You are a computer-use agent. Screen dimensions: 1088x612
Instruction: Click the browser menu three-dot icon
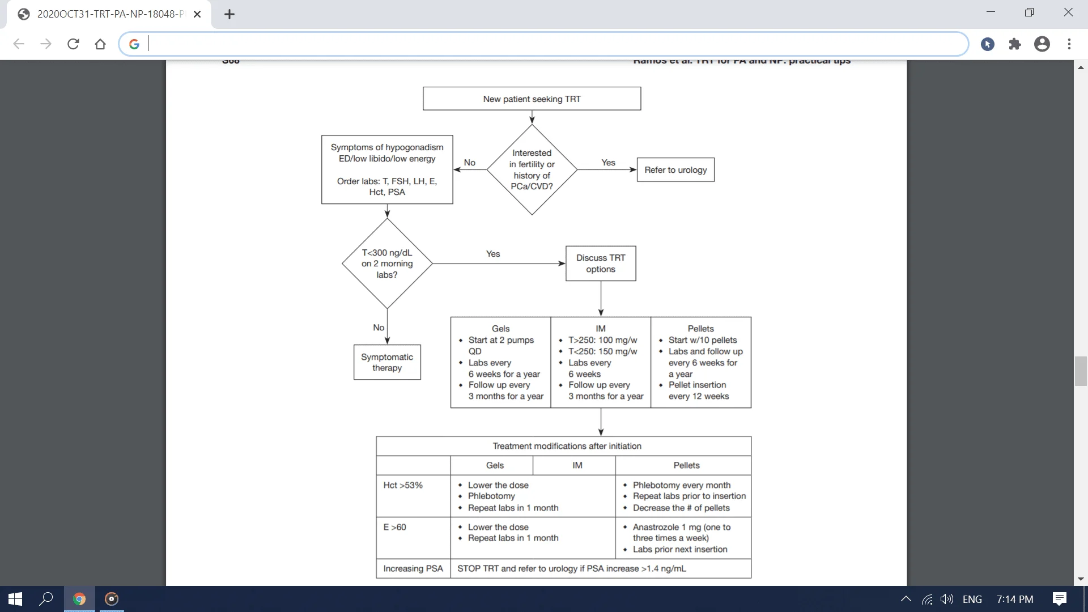coord(1069,43)
